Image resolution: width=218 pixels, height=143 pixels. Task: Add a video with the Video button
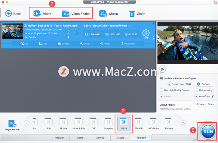coord(42,13)
